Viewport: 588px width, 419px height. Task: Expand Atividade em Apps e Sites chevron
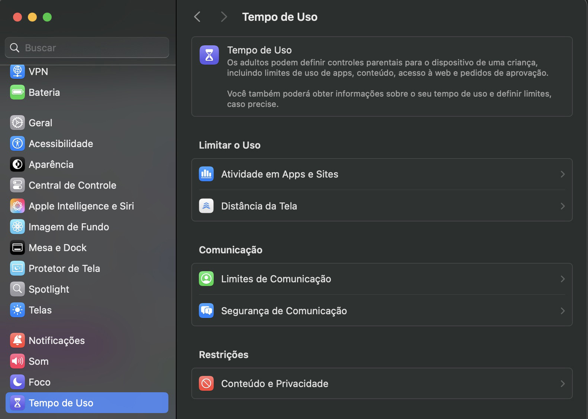(x=562, y=174)
